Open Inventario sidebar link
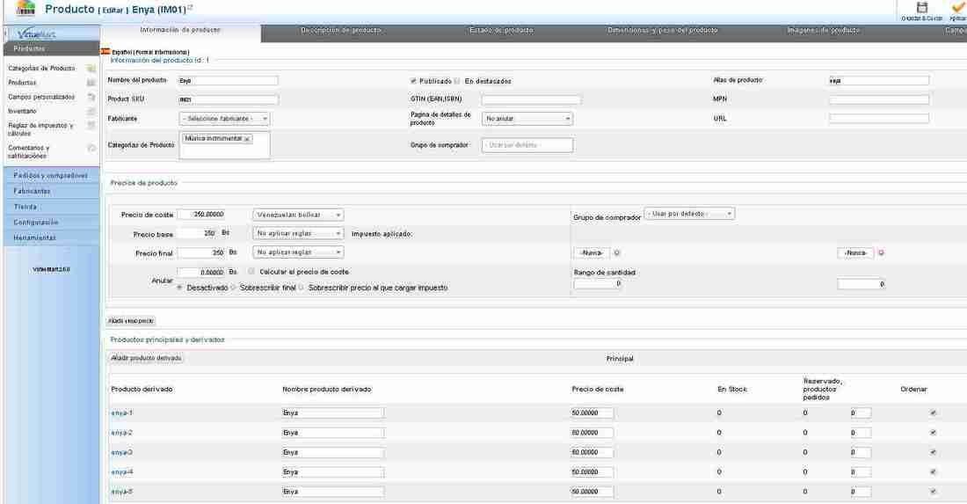This screenshot has height=504, width=967. pyautogui.click(x=22, y=112)
